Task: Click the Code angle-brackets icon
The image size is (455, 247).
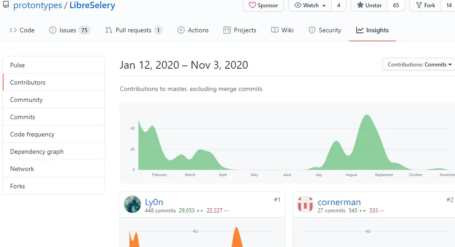Action: [x=13, y=30]
